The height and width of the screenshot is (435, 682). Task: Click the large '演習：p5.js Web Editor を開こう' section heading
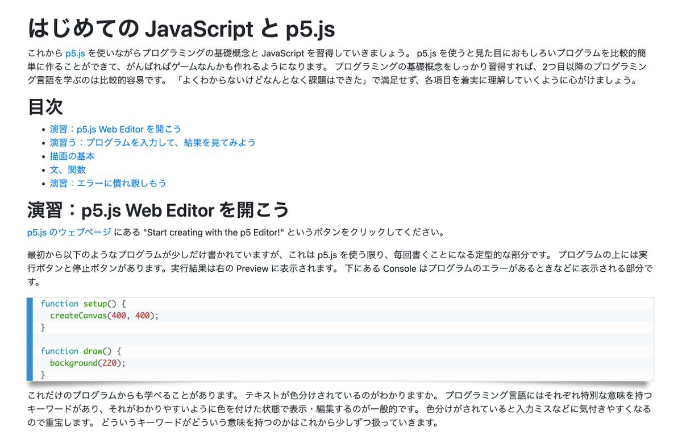[x=159, y=210]
